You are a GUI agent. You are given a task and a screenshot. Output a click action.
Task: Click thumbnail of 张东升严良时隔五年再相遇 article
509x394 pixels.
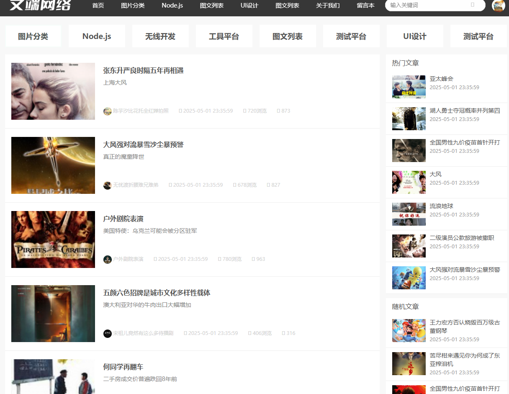click(x=53, y=91)
